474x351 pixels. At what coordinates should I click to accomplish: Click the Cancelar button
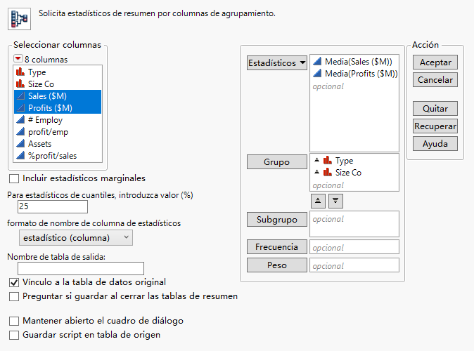(x=435, y=80)
